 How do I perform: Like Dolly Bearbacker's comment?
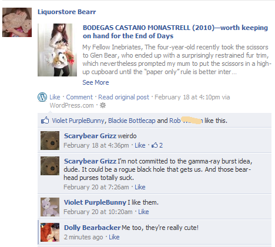(x=114, y=237)
